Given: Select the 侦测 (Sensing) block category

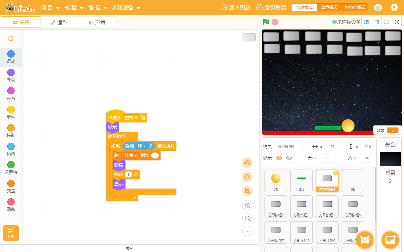Looking at the screenshot, I should pos(11,149).
